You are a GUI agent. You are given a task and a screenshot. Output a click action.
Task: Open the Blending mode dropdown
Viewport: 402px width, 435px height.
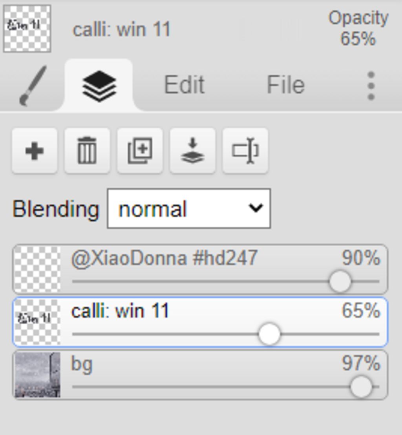click(189, 208)
